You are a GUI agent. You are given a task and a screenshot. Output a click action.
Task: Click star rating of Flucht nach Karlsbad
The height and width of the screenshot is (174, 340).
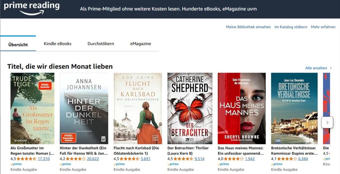(x=129, y=159)
